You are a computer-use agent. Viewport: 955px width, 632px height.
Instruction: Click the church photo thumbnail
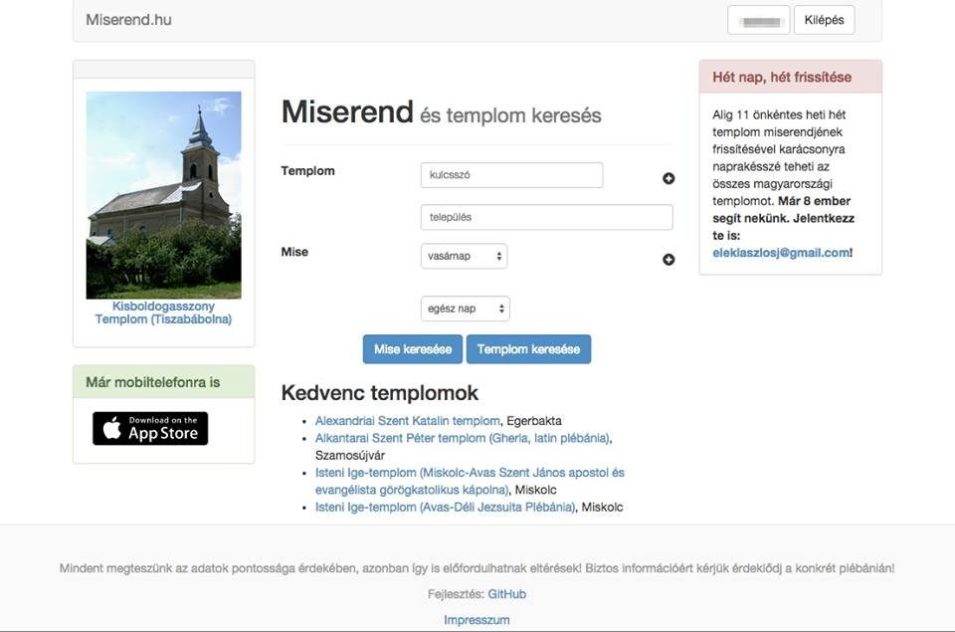pos(163,195)
